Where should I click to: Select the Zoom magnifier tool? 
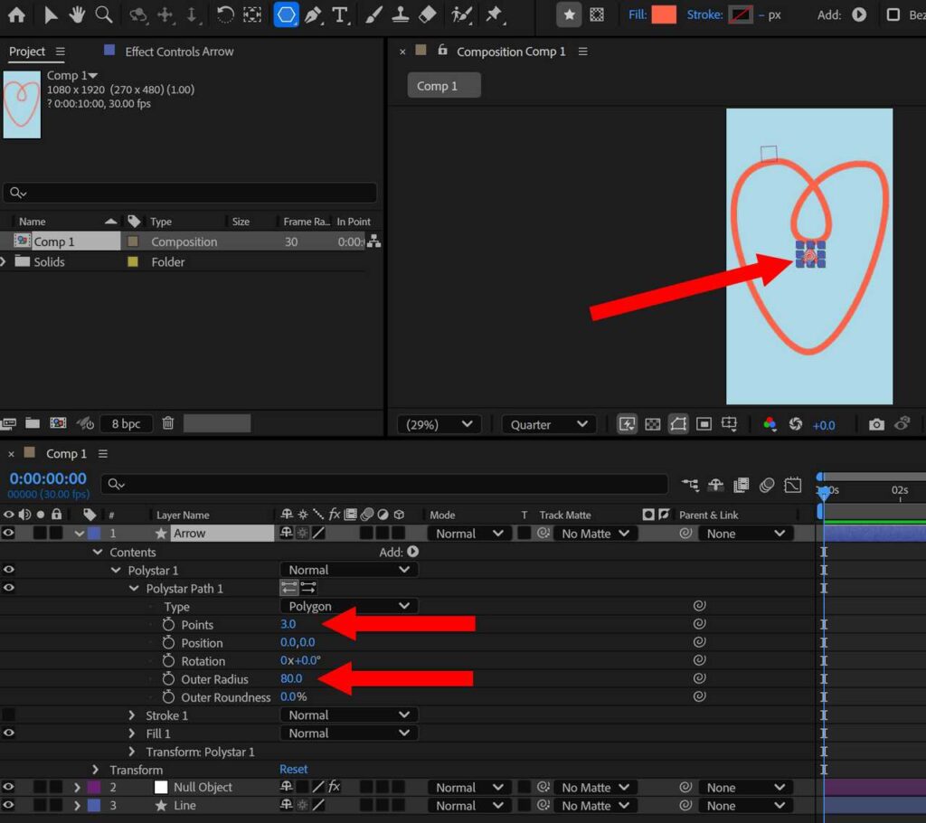tap(104, 14)
